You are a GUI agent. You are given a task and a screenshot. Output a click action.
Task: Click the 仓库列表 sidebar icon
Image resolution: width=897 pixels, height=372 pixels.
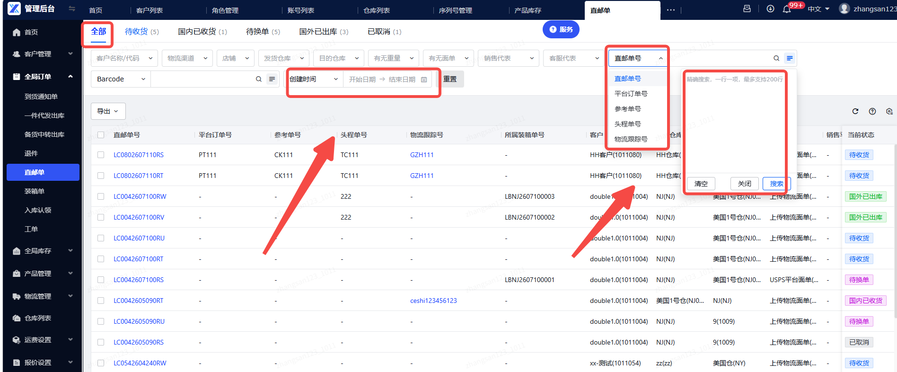tap(17, 318)
